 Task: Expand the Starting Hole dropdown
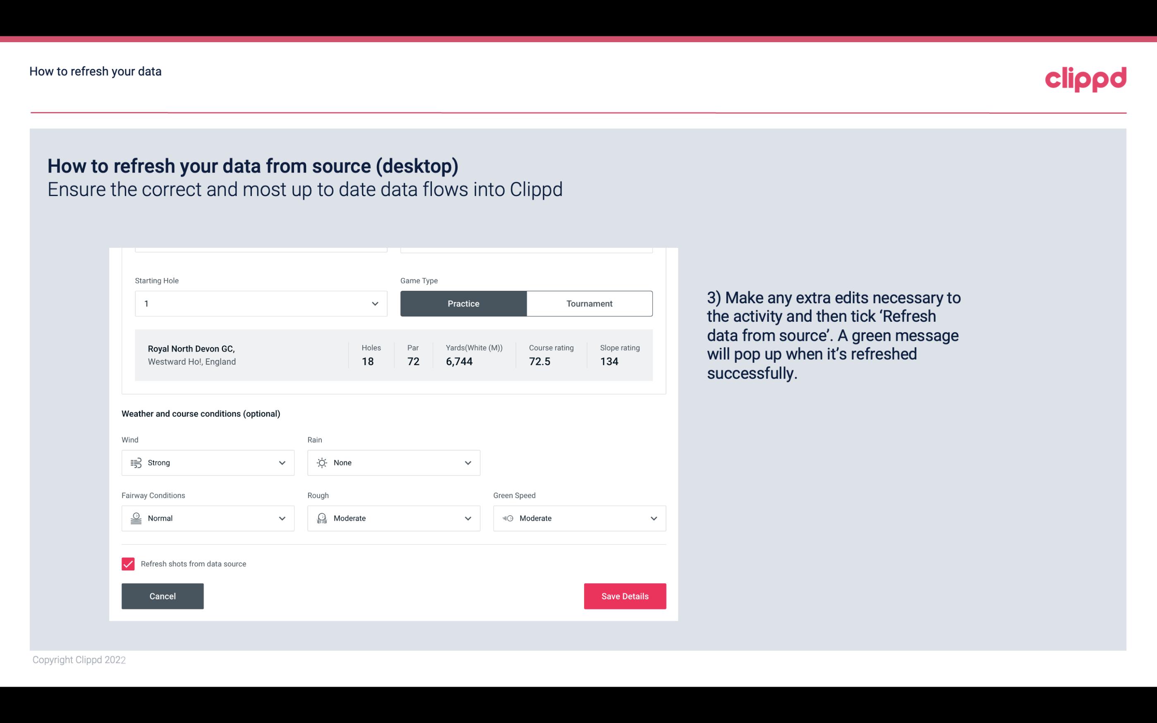coord(375,303)
